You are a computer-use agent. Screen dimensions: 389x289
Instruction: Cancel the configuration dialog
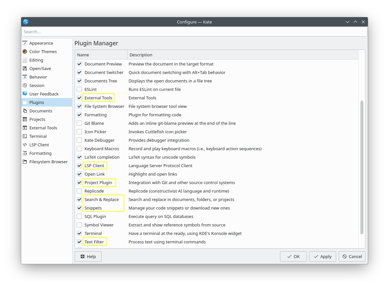click(352, 256)
